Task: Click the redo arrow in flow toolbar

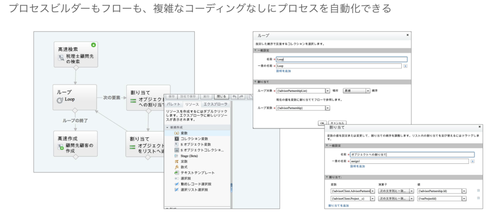Action: 242,97
